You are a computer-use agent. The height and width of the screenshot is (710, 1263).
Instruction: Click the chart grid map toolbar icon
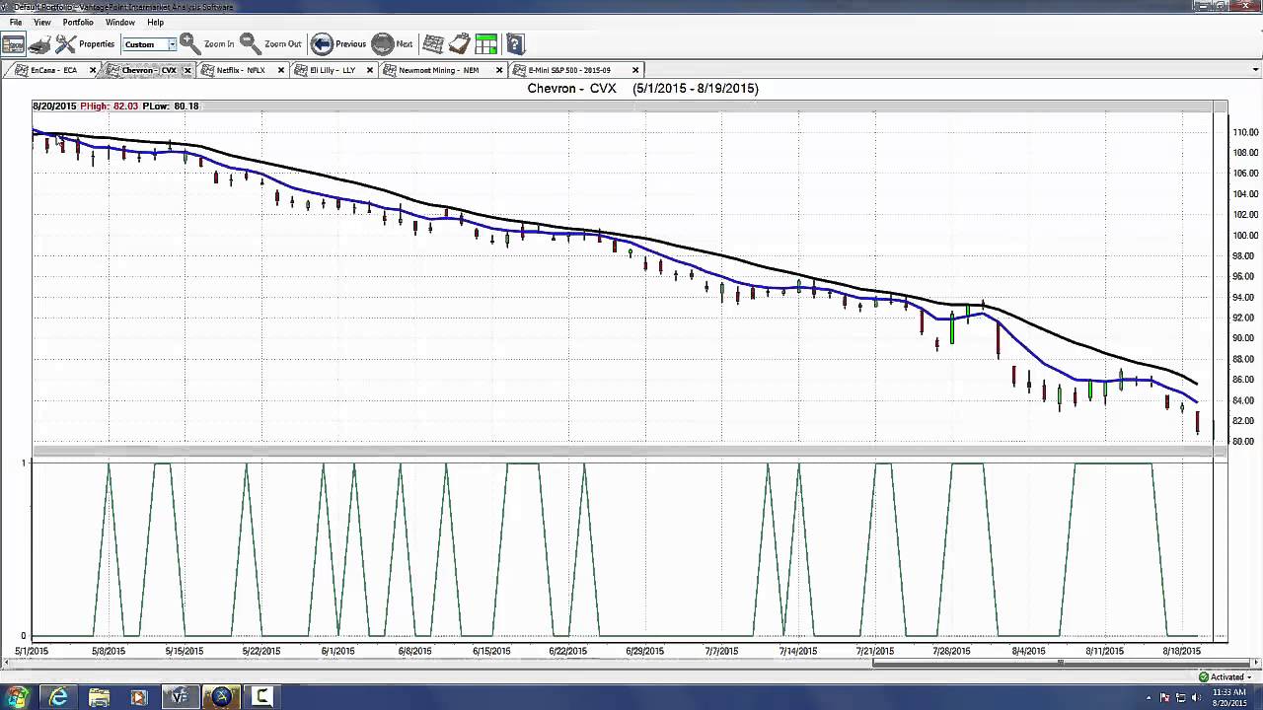pos(433,44)
